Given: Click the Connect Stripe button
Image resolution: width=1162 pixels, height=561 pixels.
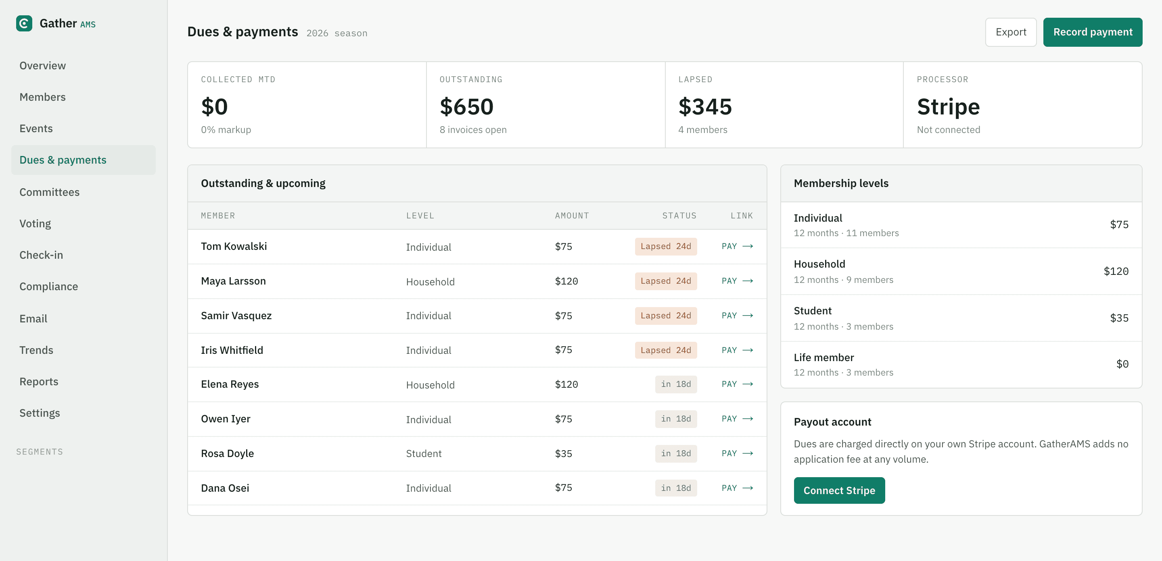Looking at the screenshot, I should click(839, 490).
